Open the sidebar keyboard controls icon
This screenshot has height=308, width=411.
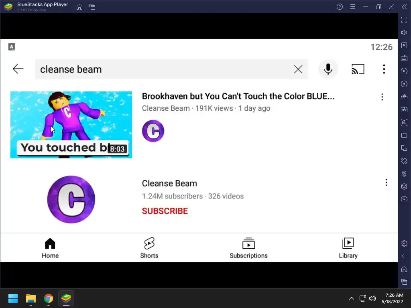point(404,58)
